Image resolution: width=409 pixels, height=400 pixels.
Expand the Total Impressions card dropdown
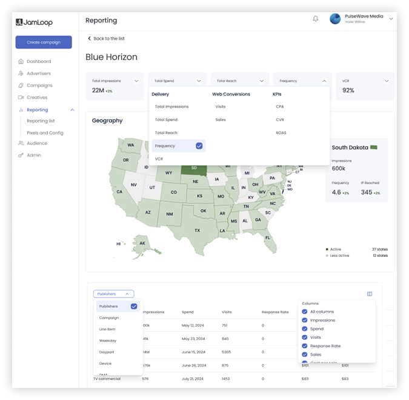point(136,81)
